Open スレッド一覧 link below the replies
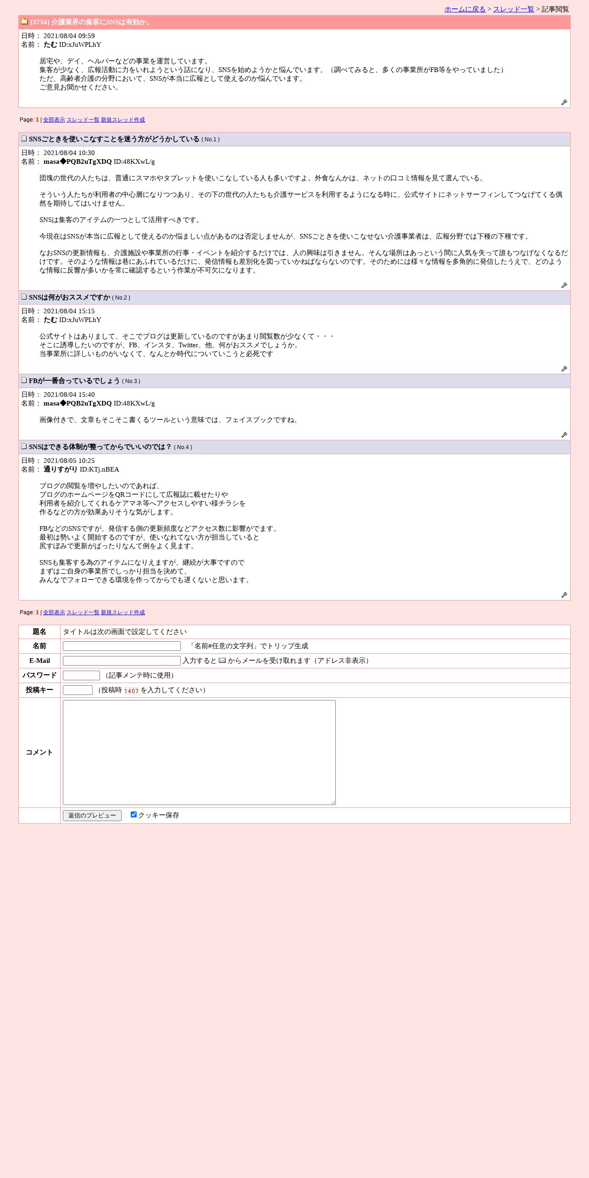The image size is (589, 1178). [x=83, y=612]
